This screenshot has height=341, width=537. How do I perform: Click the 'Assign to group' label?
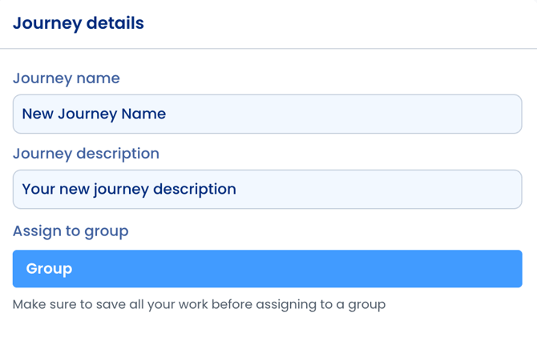pyautogui.click(x=71, y=231)
